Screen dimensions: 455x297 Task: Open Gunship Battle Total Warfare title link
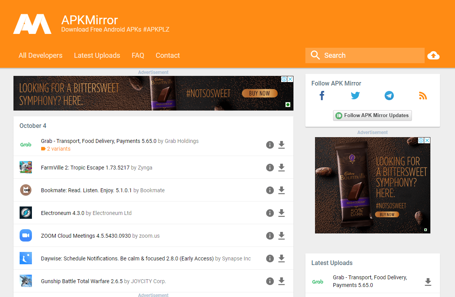click(x=82, y=281)
